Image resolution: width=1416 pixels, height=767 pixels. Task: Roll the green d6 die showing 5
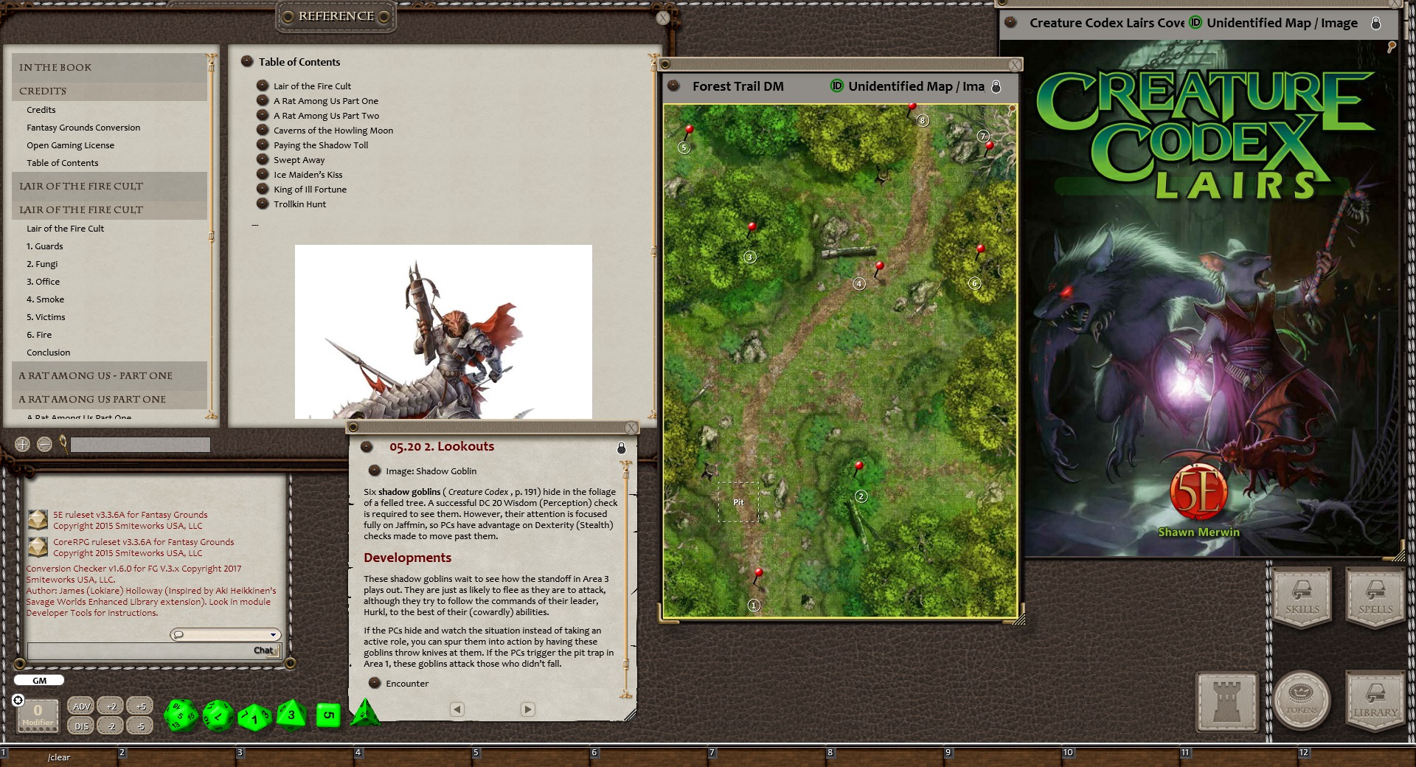(x=327, y=714)
